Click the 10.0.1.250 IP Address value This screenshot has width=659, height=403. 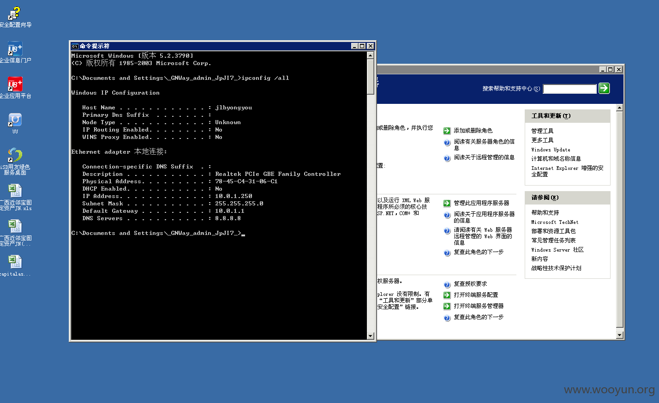coord(234,196)
